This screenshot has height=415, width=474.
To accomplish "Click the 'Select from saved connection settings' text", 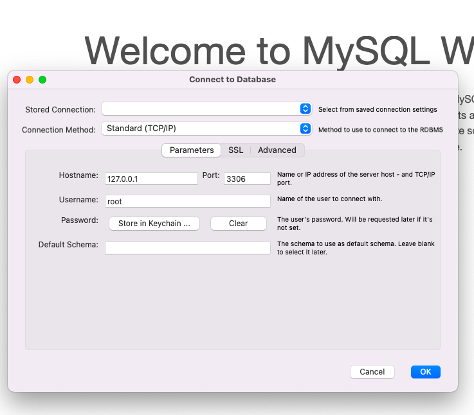I will [x=378, y=109].
